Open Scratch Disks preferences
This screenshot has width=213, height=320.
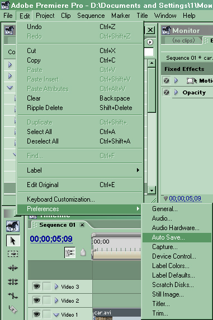point(177,285)
